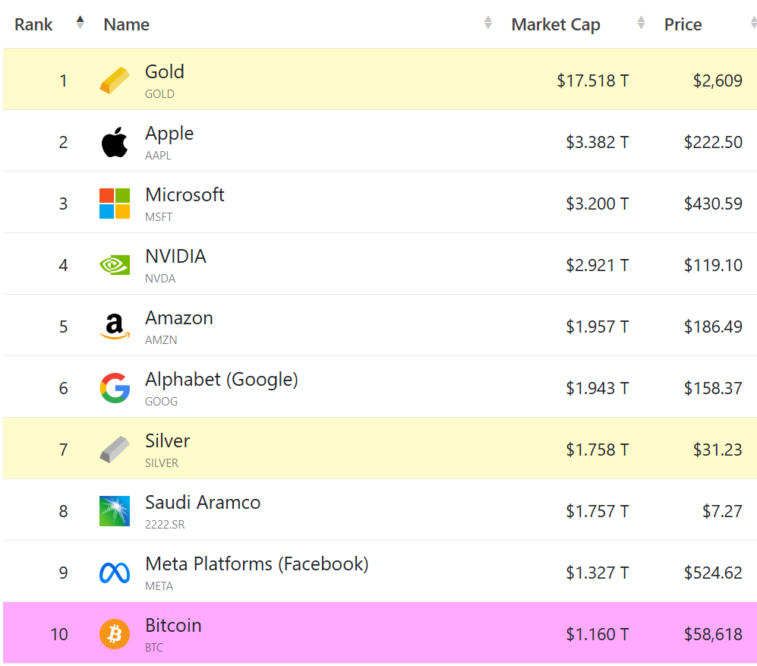The height and width of the screenshot is (666, 757).
Task: Click the Silver bar icon
Action: click(115, 450)
